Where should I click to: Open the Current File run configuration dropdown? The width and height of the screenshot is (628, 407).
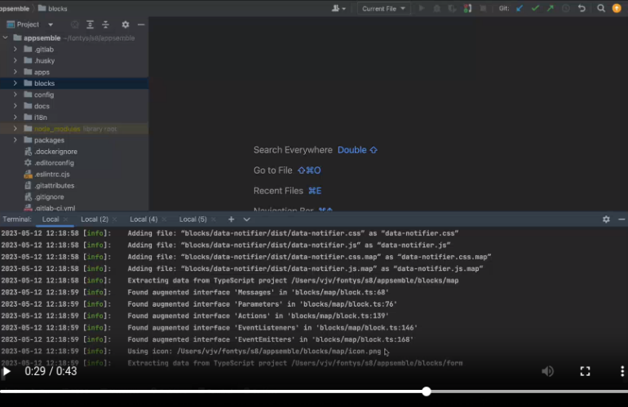tap(383, 8)
